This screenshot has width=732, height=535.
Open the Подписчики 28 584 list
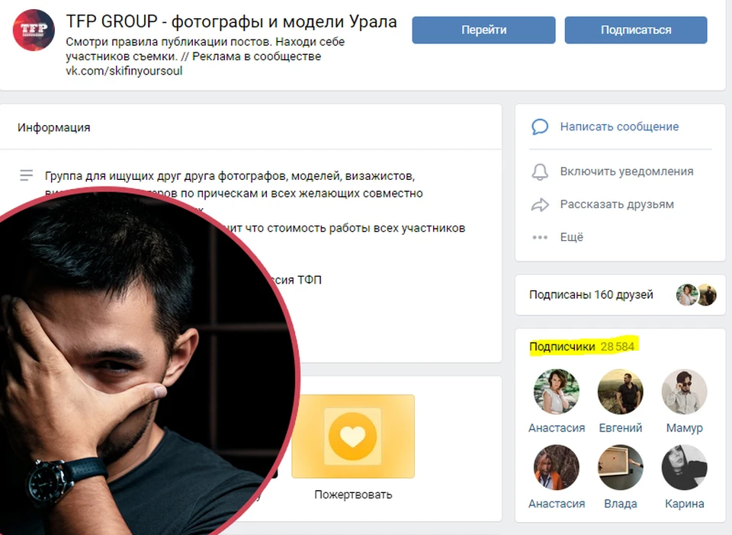click(582, 347)
